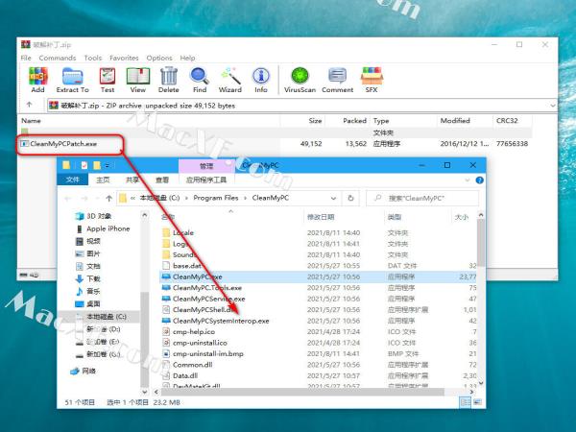576x432 pixels.
Task: Select the base.dat file
Action: tap(182, 266)
